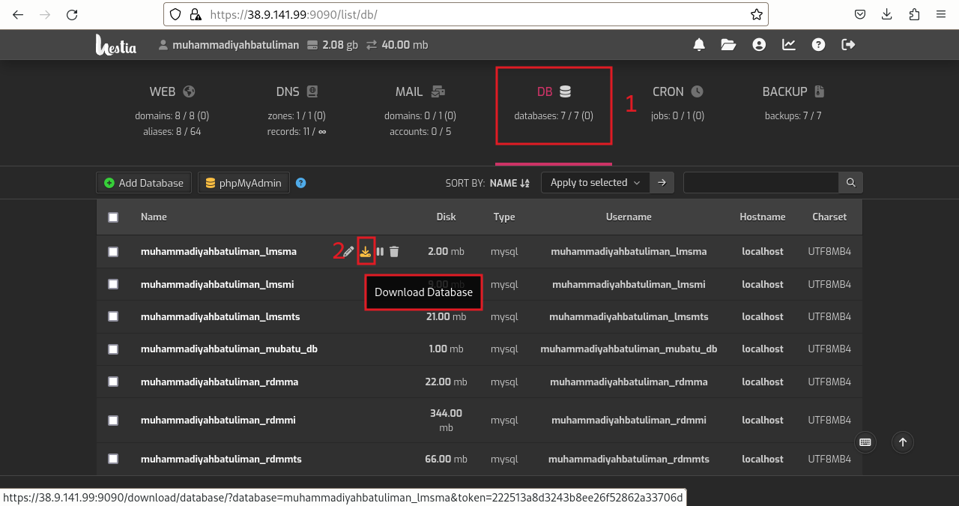The width and height of the screenshot is (959, 506).
Task: Check the box for muhammadiyahbatuliman_lmsmts
Action: coord(113,316)
